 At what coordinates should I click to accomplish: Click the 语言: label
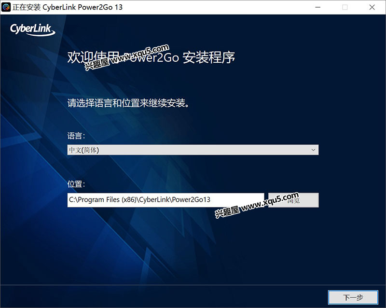[x=76, y=136]
